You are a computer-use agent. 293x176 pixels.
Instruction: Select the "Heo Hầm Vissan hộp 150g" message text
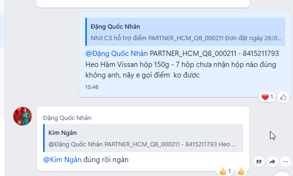coord(127,65)
